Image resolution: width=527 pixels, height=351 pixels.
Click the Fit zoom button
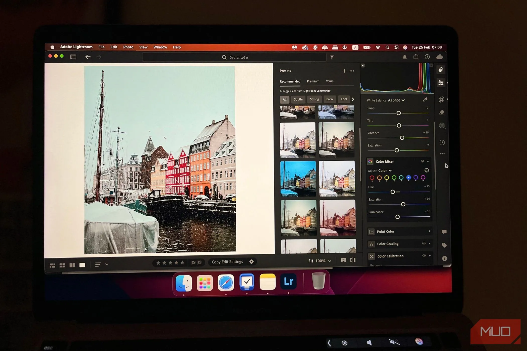pyautogui.click(x=310, y=261)
